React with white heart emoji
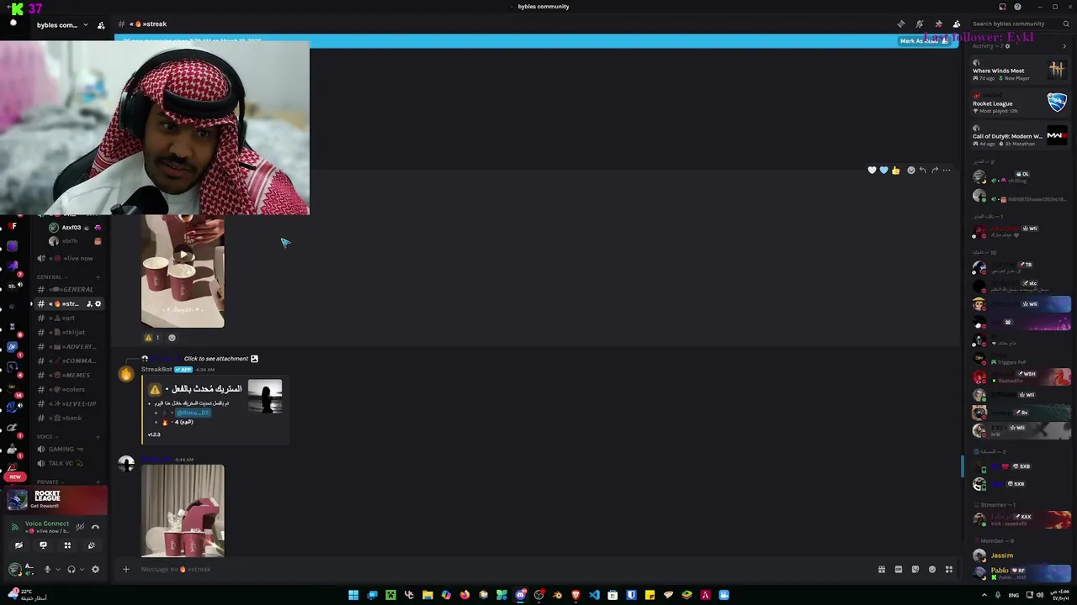The width and height of the screenshot is (1077, 605). point(872,171)
